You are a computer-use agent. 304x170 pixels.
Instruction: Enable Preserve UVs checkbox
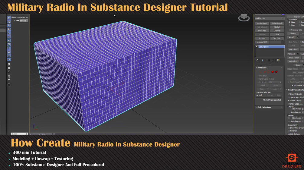(290, 30)
